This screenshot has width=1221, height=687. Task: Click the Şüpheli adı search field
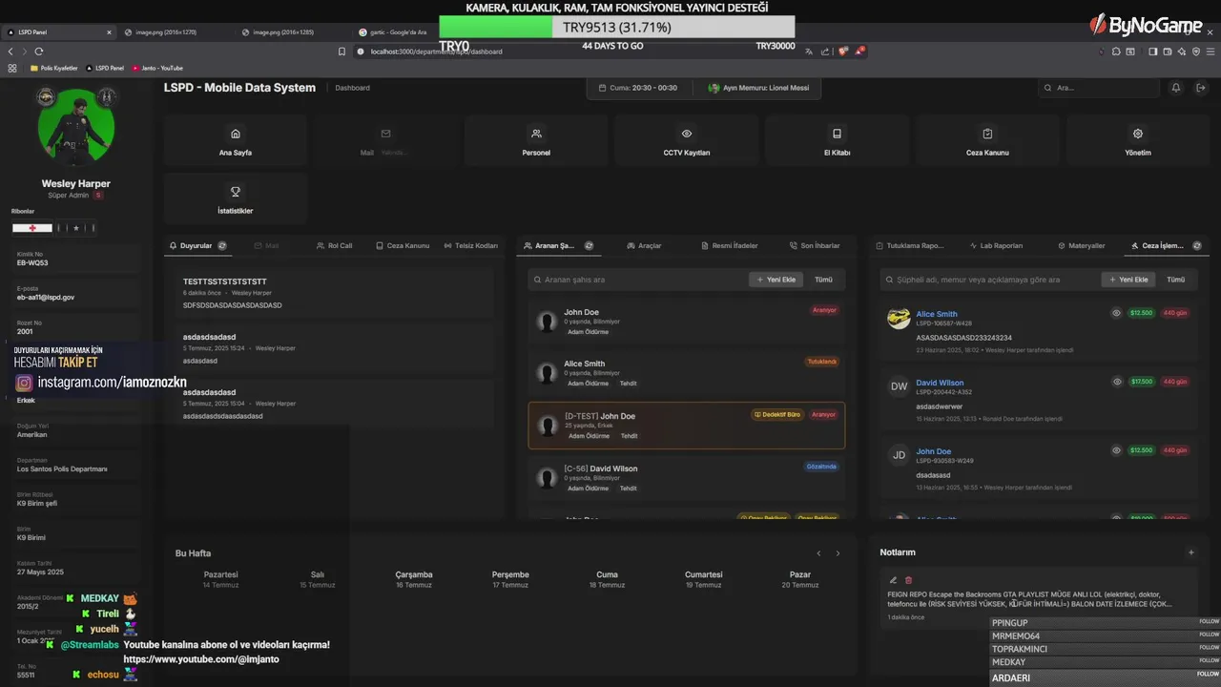pos(988,280)
